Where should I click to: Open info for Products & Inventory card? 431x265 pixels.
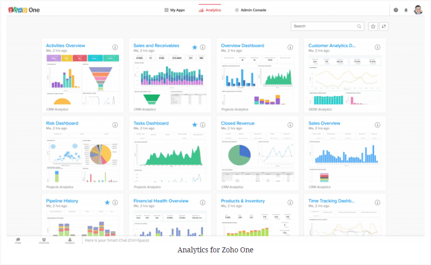290,203
